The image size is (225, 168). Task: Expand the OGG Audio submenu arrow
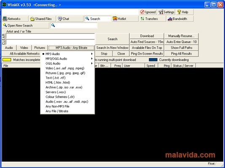92,63
